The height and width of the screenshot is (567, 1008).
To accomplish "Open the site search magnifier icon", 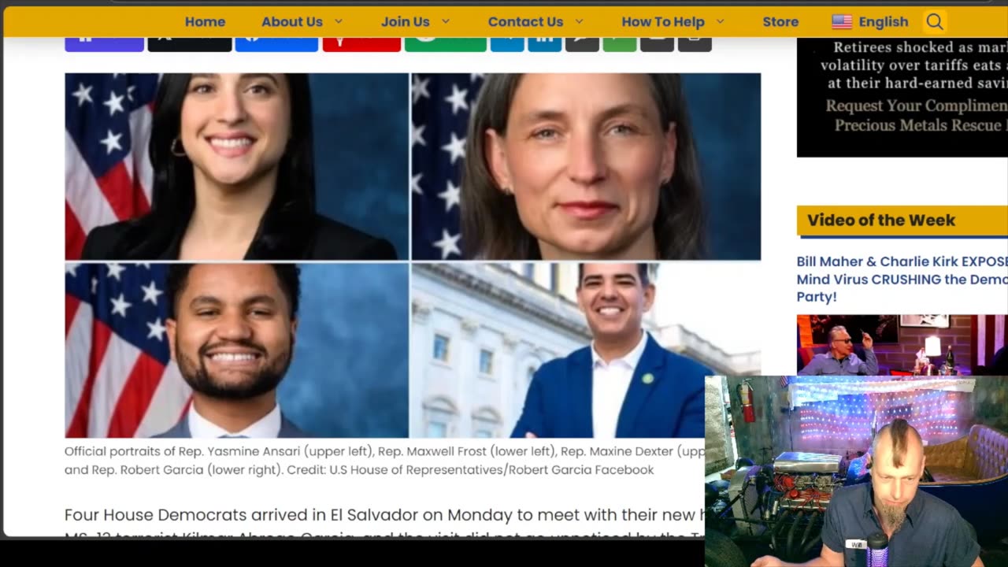I will [934, 22].
